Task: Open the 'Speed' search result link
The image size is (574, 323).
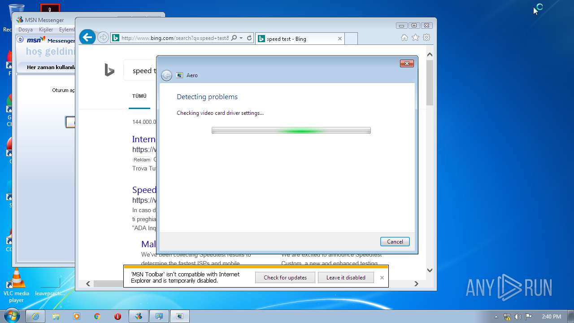Action: 144,190
